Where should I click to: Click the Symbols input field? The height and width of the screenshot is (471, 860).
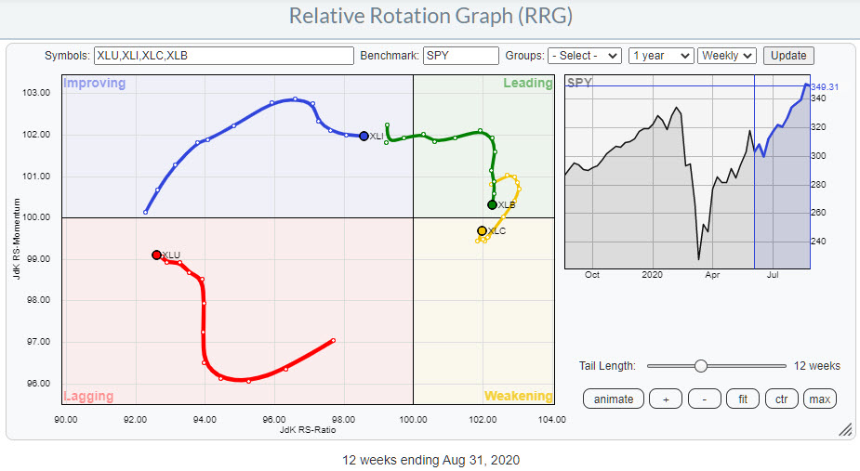pos(223,56)
